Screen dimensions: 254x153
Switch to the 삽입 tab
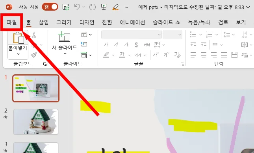[x=44, y=22]
